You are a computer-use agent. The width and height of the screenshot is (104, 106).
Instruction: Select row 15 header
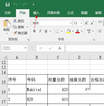pos(4,79)
